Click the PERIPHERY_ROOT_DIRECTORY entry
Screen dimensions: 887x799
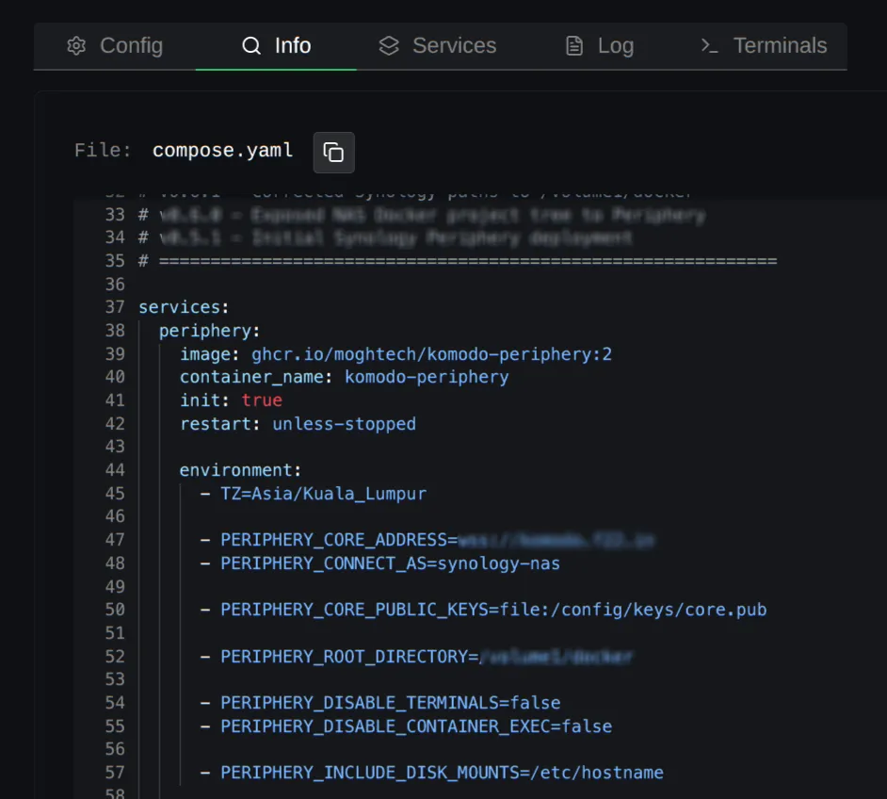point(427,657)
